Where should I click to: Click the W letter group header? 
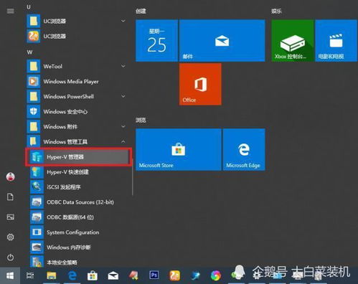(29, 52)
